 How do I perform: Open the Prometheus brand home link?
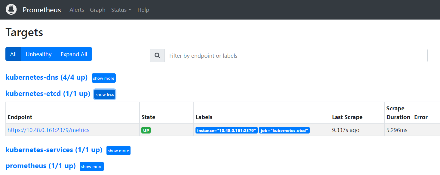tap(42, 10)
